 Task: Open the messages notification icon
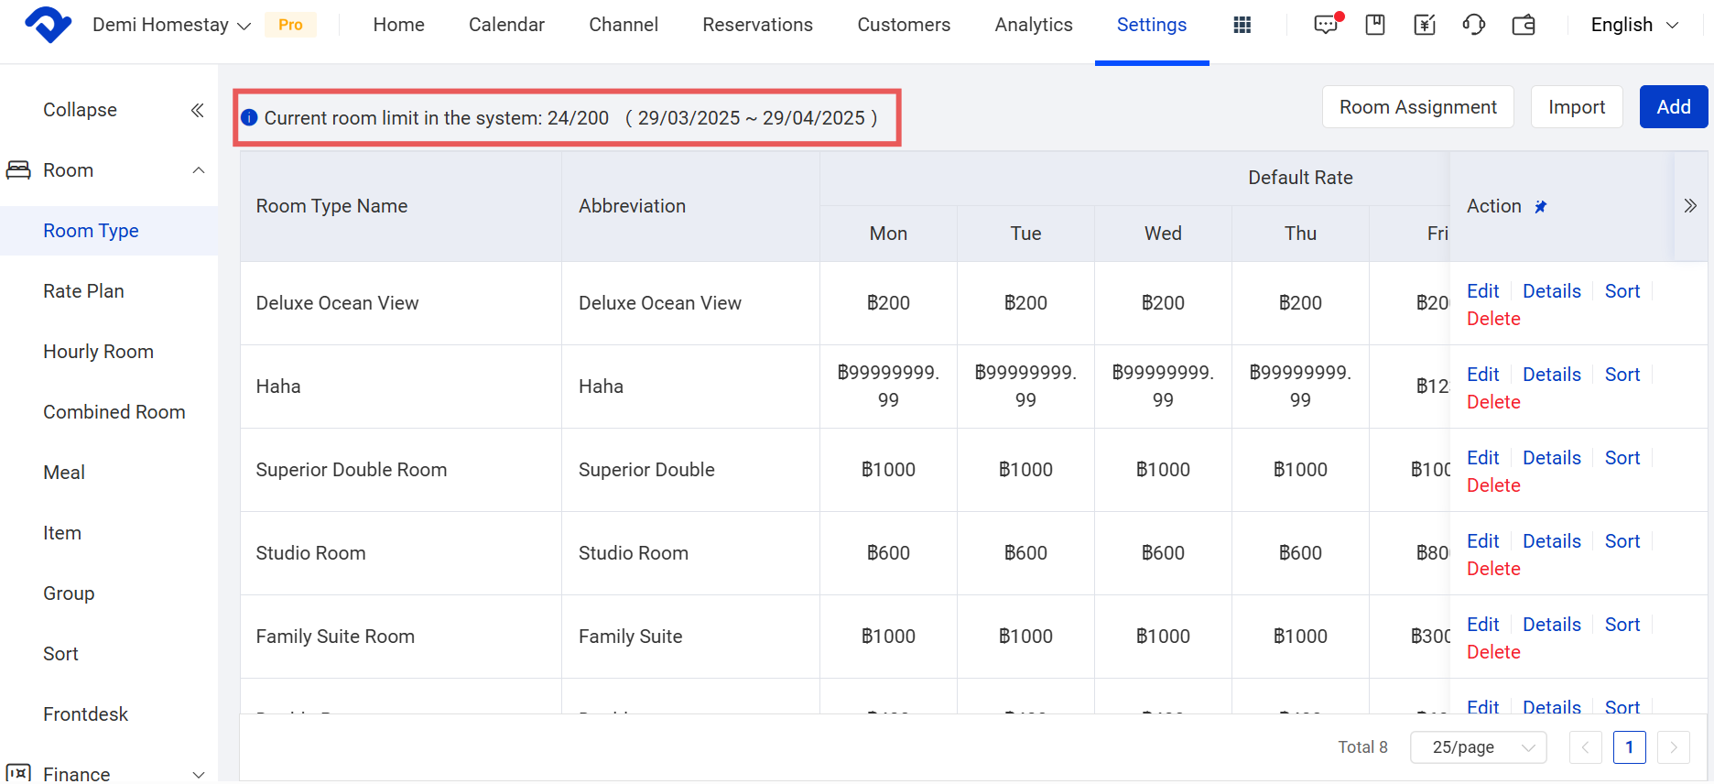coord(1326,25)
